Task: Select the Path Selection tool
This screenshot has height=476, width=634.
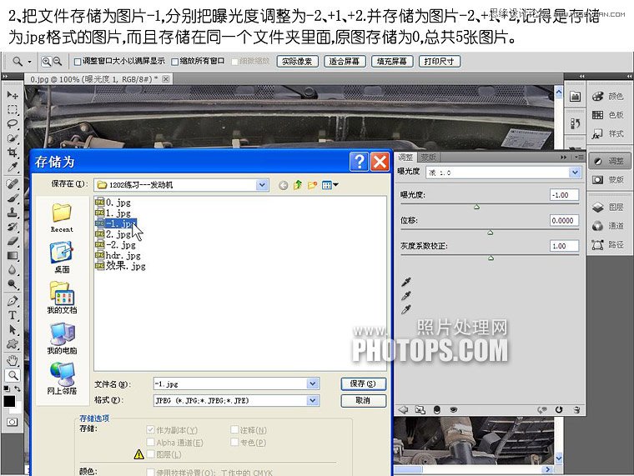Action: [13, 330]
